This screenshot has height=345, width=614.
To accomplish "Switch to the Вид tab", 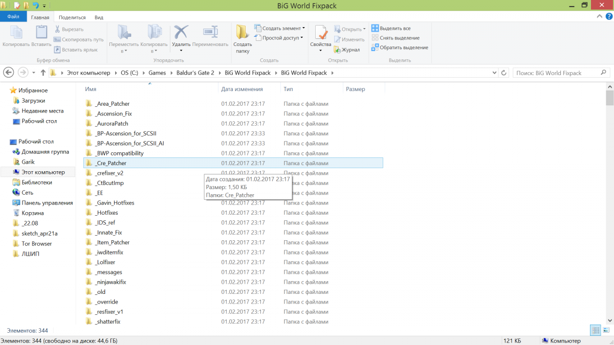I will pyautogui.click(x=99, y=17).
